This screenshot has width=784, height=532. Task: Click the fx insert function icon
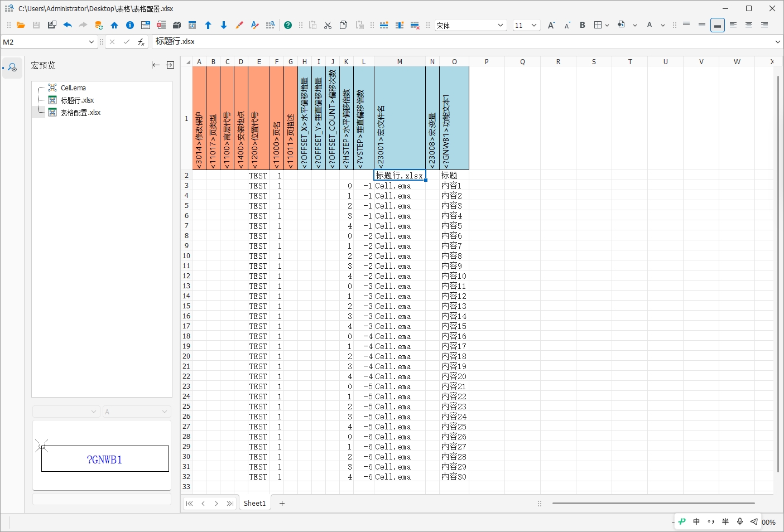(141, 42)
